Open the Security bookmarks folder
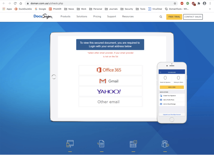The height and width of the screenshot is (155, 214). pos(127,9)
